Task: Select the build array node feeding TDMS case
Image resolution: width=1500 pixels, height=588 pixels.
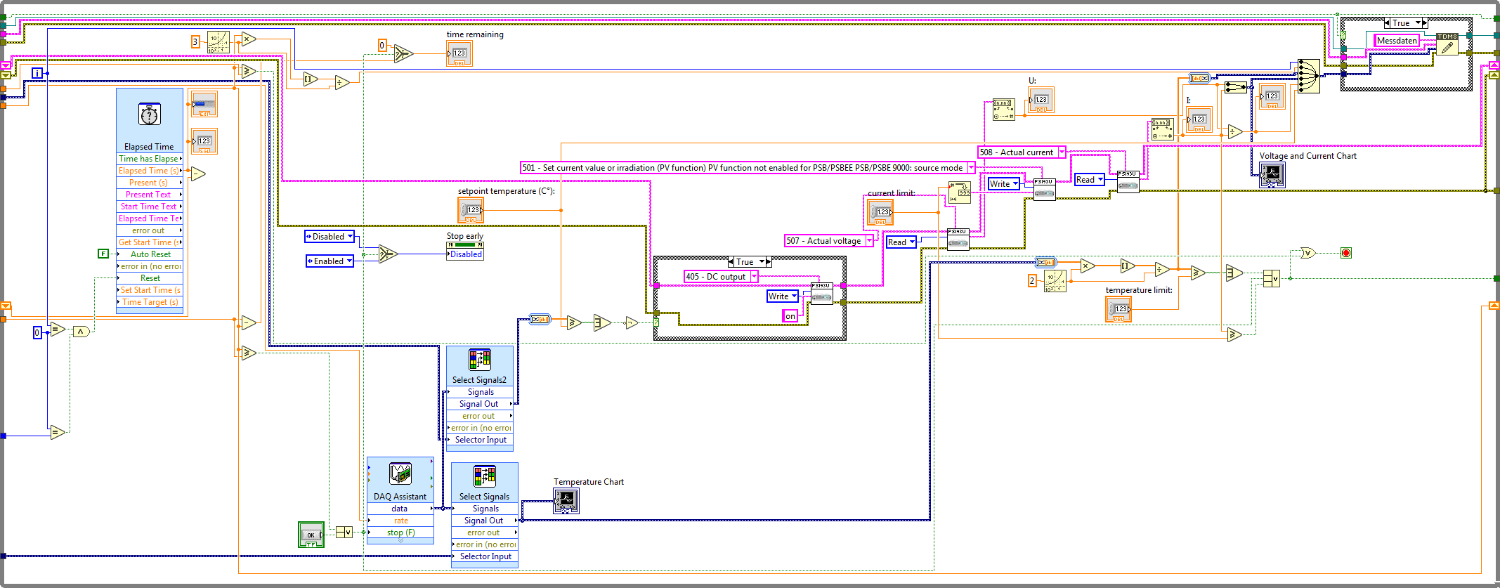Action: (x=1308, y=76)
